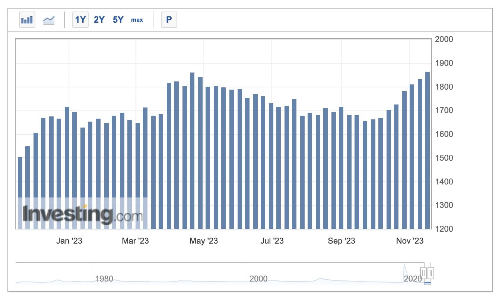
Task: Select the 2Y time range
Action: tap(99, 20)
